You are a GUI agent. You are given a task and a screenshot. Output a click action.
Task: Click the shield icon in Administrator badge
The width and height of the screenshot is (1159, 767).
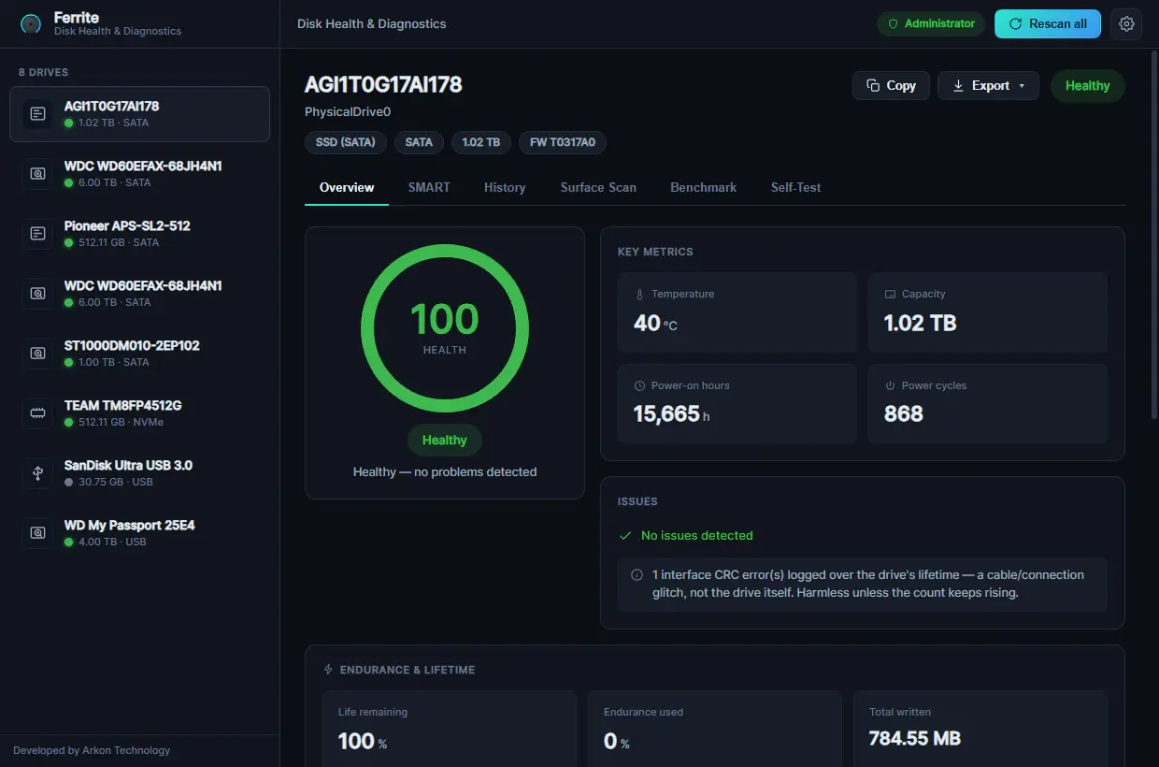click(893, 24)
